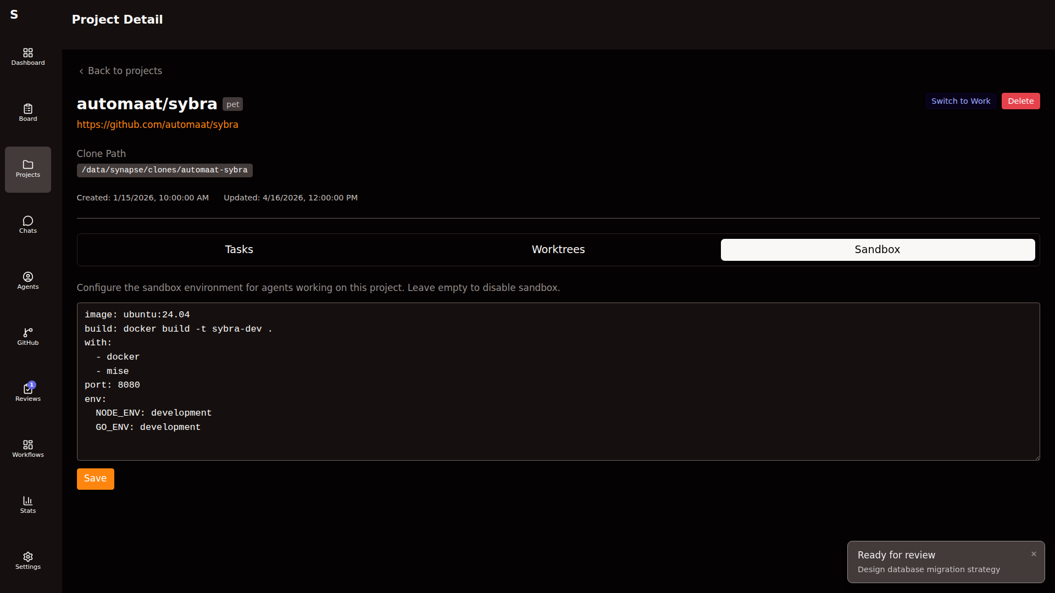Viewport: 1055px width, 593px height.
Task: Open the GitHub sidebar icon
Action: (x=28, y=337)
